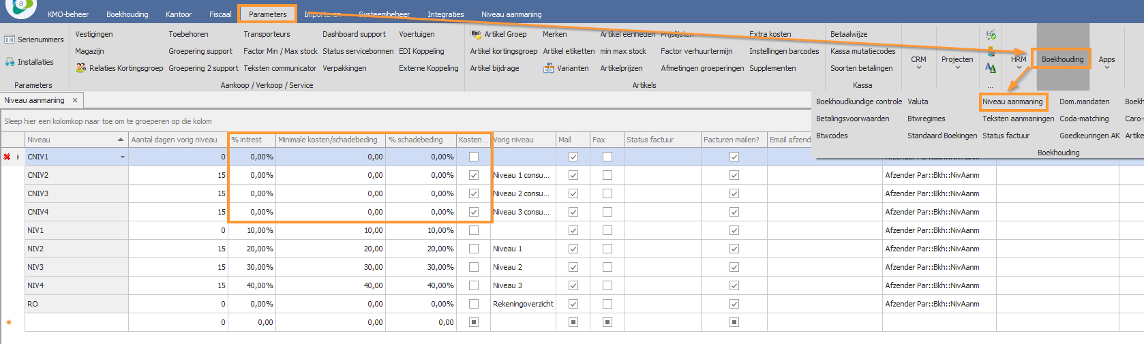The image size is (1144, 344).
Task: Open the Integraties menu tab
Action: 446,14
